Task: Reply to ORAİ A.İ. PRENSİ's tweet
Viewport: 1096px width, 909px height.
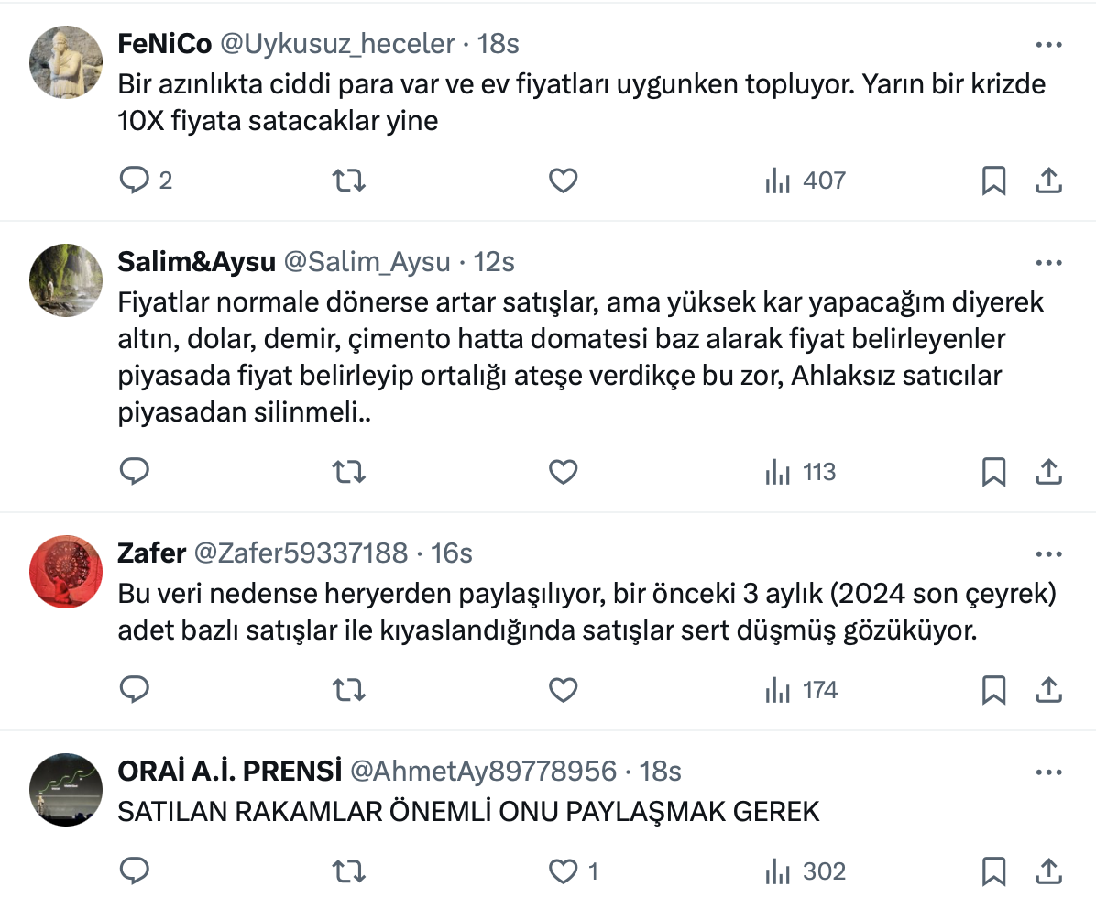Action: [135, 871]
